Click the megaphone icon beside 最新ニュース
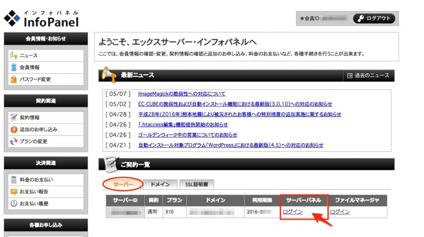Image resolution: width=424 pixels, height=237 pixels. [x=109, y=74]
